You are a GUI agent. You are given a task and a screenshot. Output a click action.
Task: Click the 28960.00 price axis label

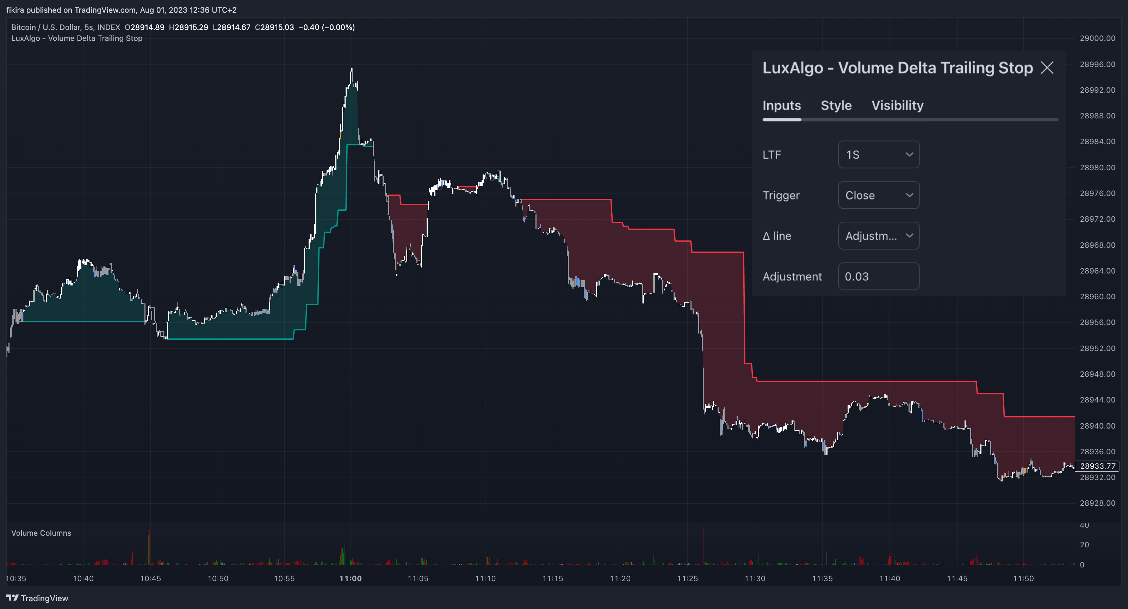pos(1097,297)
